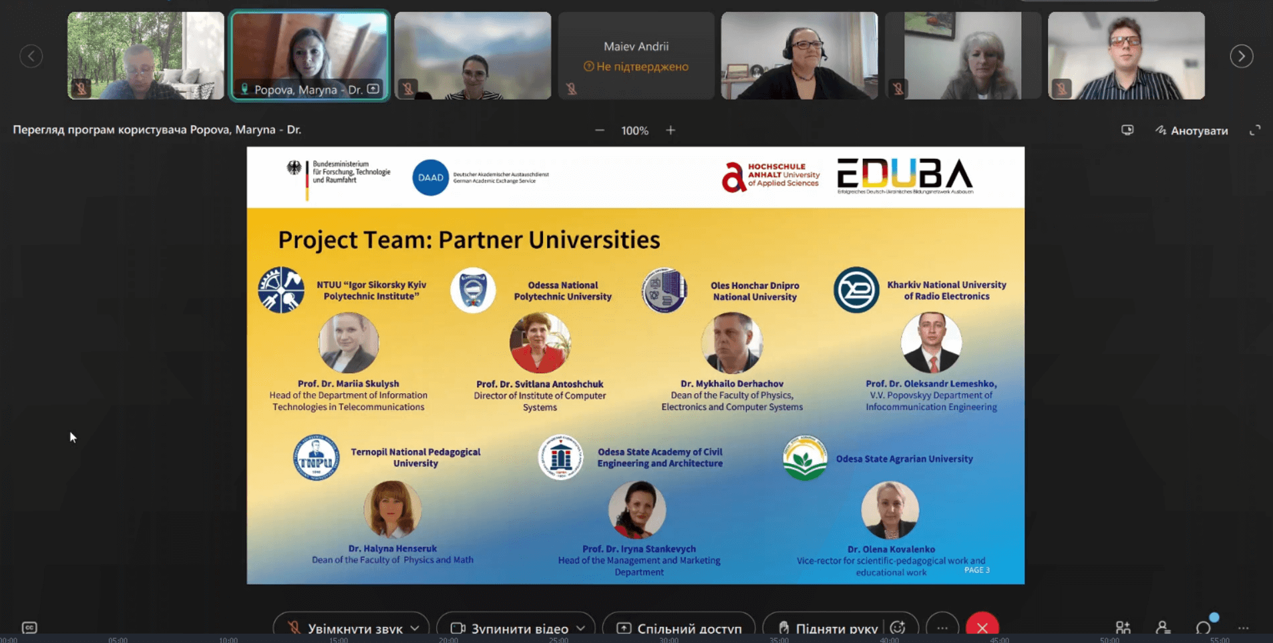Open the participants panel icon
The width and height of the screenshot is (1273, 643).
pos(1163,628)
